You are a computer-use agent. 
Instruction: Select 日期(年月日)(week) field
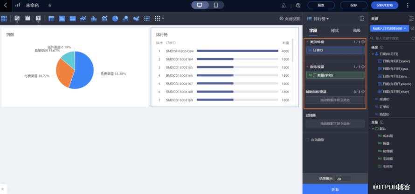(394, 84)
